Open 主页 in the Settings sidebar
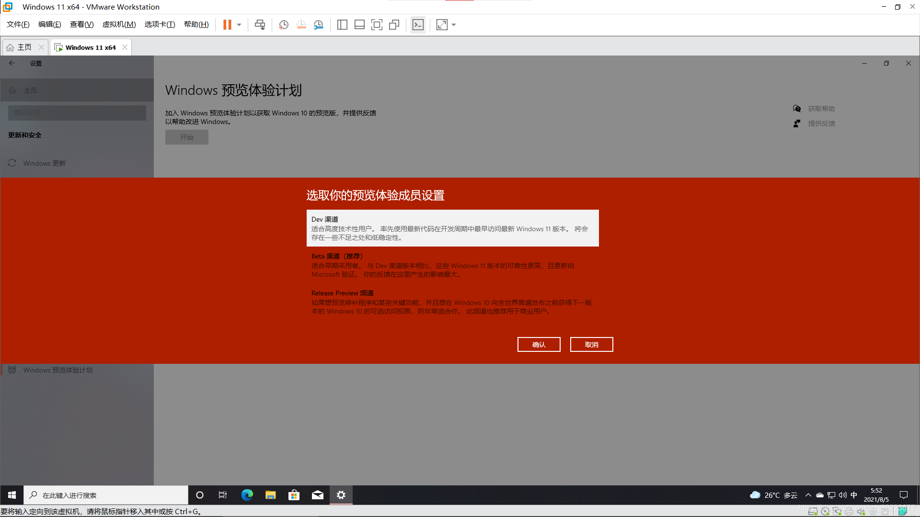The width and height of the screenshot is (920, 517). pyautogui.click(x=77, y=90)
